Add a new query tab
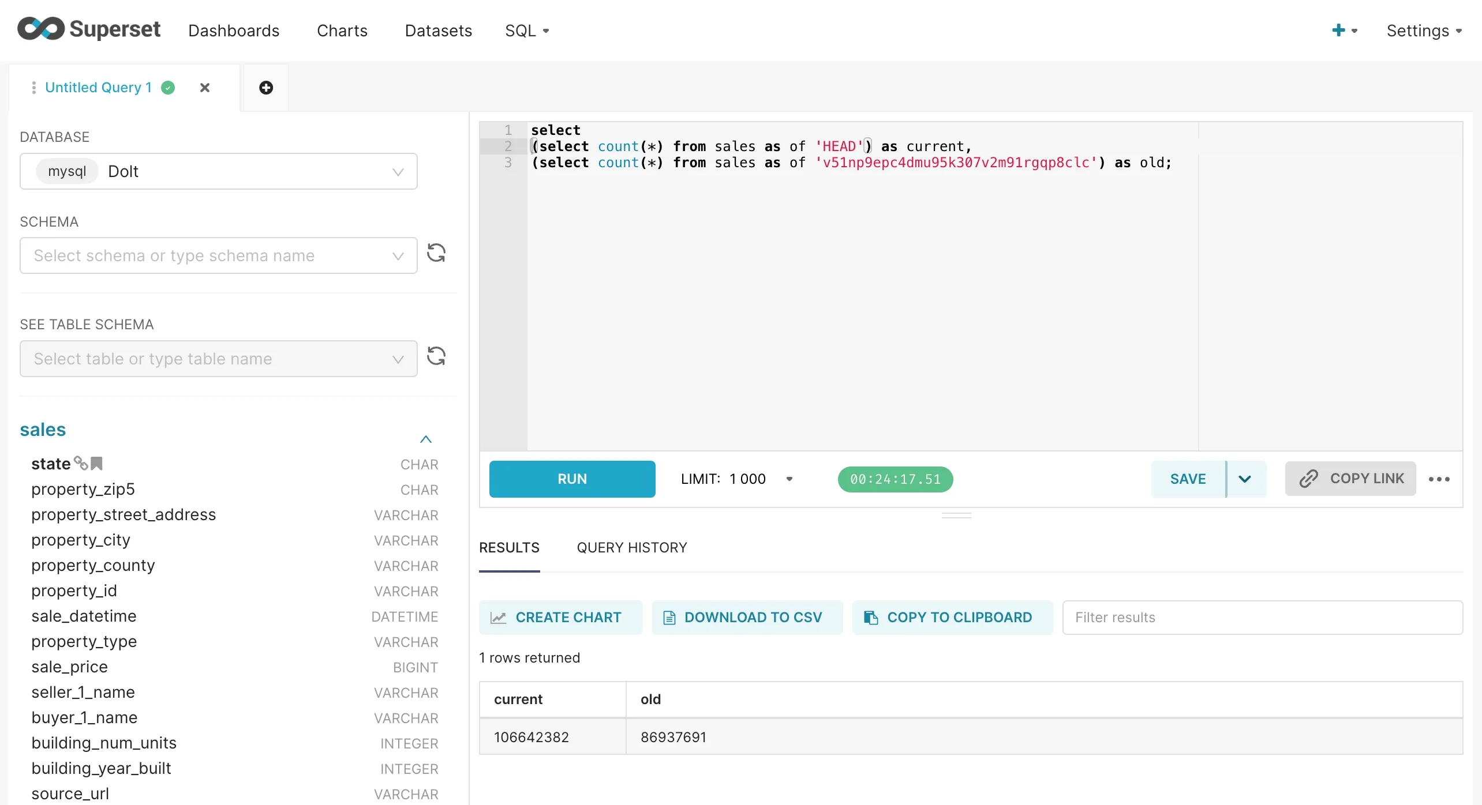The image size is (1482, 805). 265,88
